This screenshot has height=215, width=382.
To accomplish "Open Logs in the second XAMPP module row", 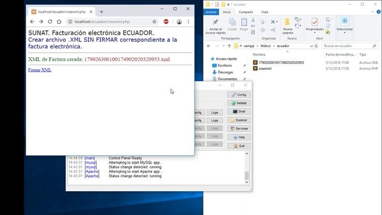I will (215, 121).
